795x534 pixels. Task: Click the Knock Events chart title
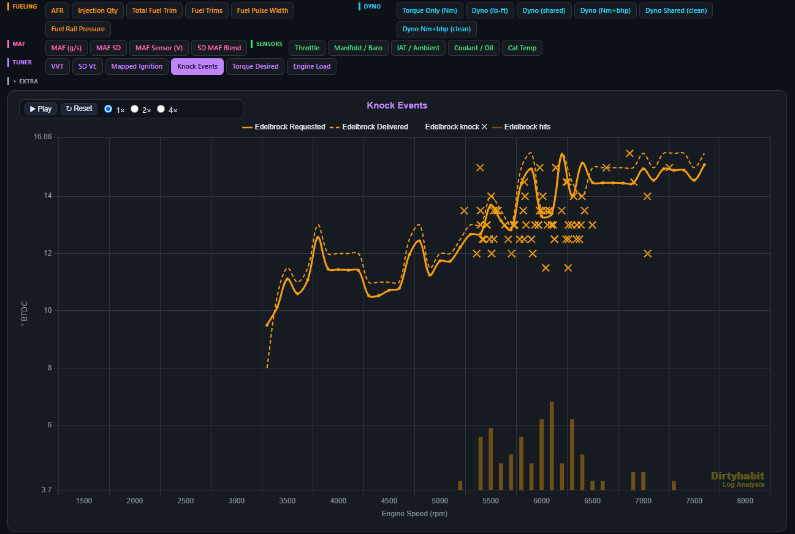coord(397,105)
